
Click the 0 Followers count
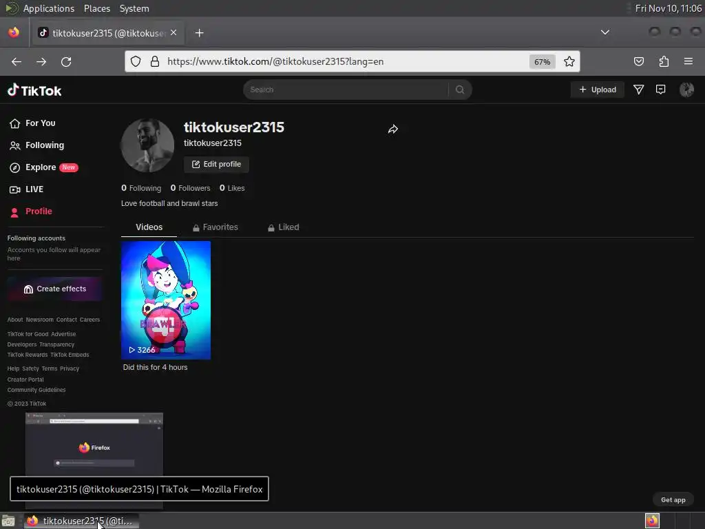[x=190, y=188]
